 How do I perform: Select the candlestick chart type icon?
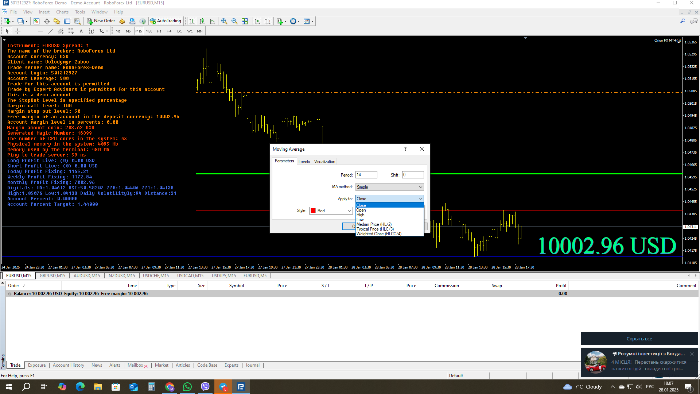tap(202, 21)
